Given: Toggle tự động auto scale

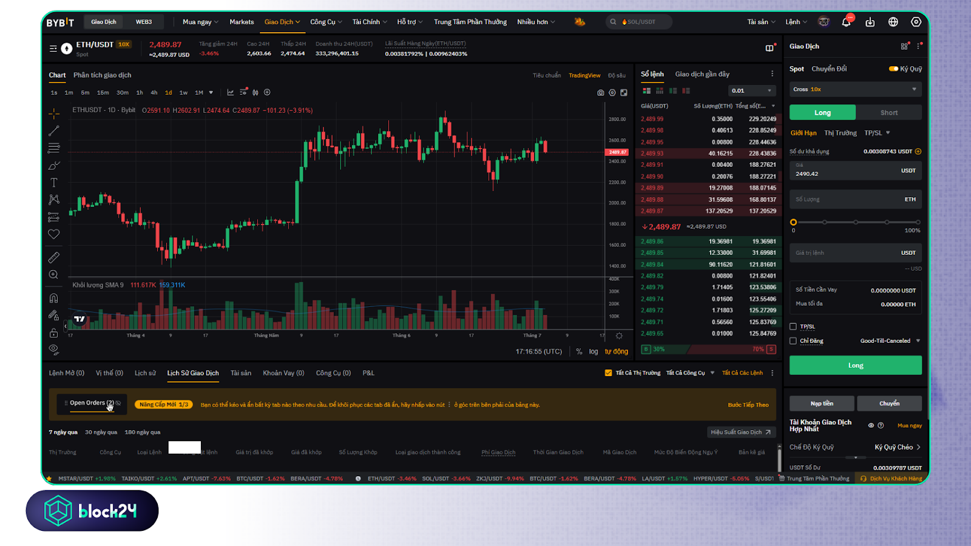Looking at the screenshot, I should pyautogui.click(x=616, y=352).
